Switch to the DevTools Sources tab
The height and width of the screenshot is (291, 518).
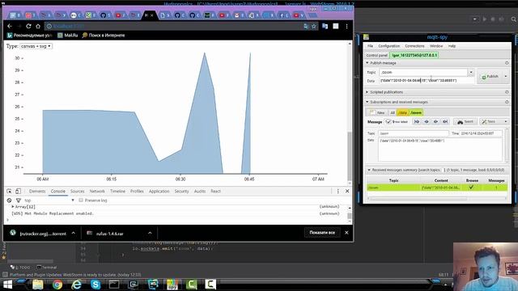coord(78,191)
